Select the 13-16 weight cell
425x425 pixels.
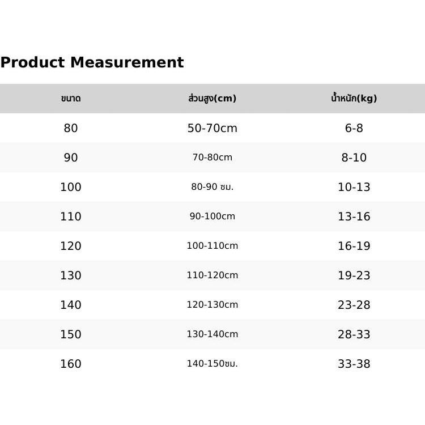(x=354, y=216)
